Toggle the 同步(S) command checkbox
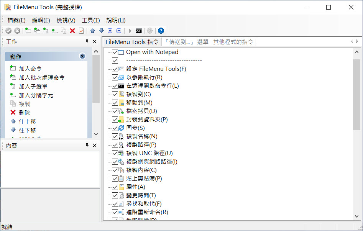This screenshot has width=363, height=231. [115, 128]
